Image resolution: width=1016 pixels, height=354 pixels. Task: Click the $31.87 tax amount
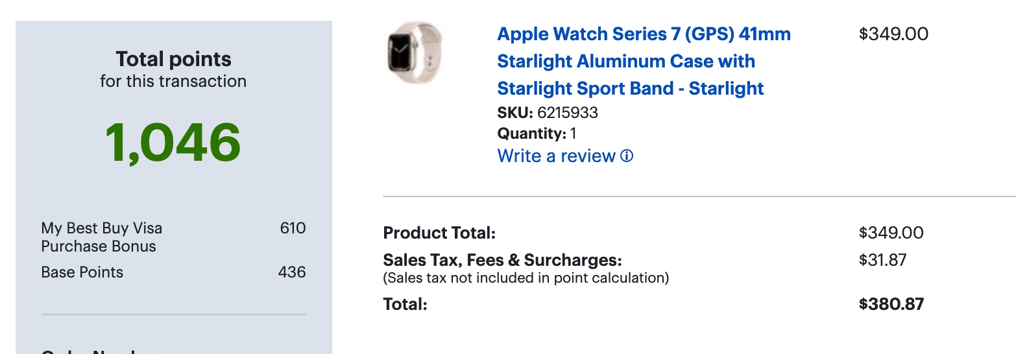[x=882, y=261]
